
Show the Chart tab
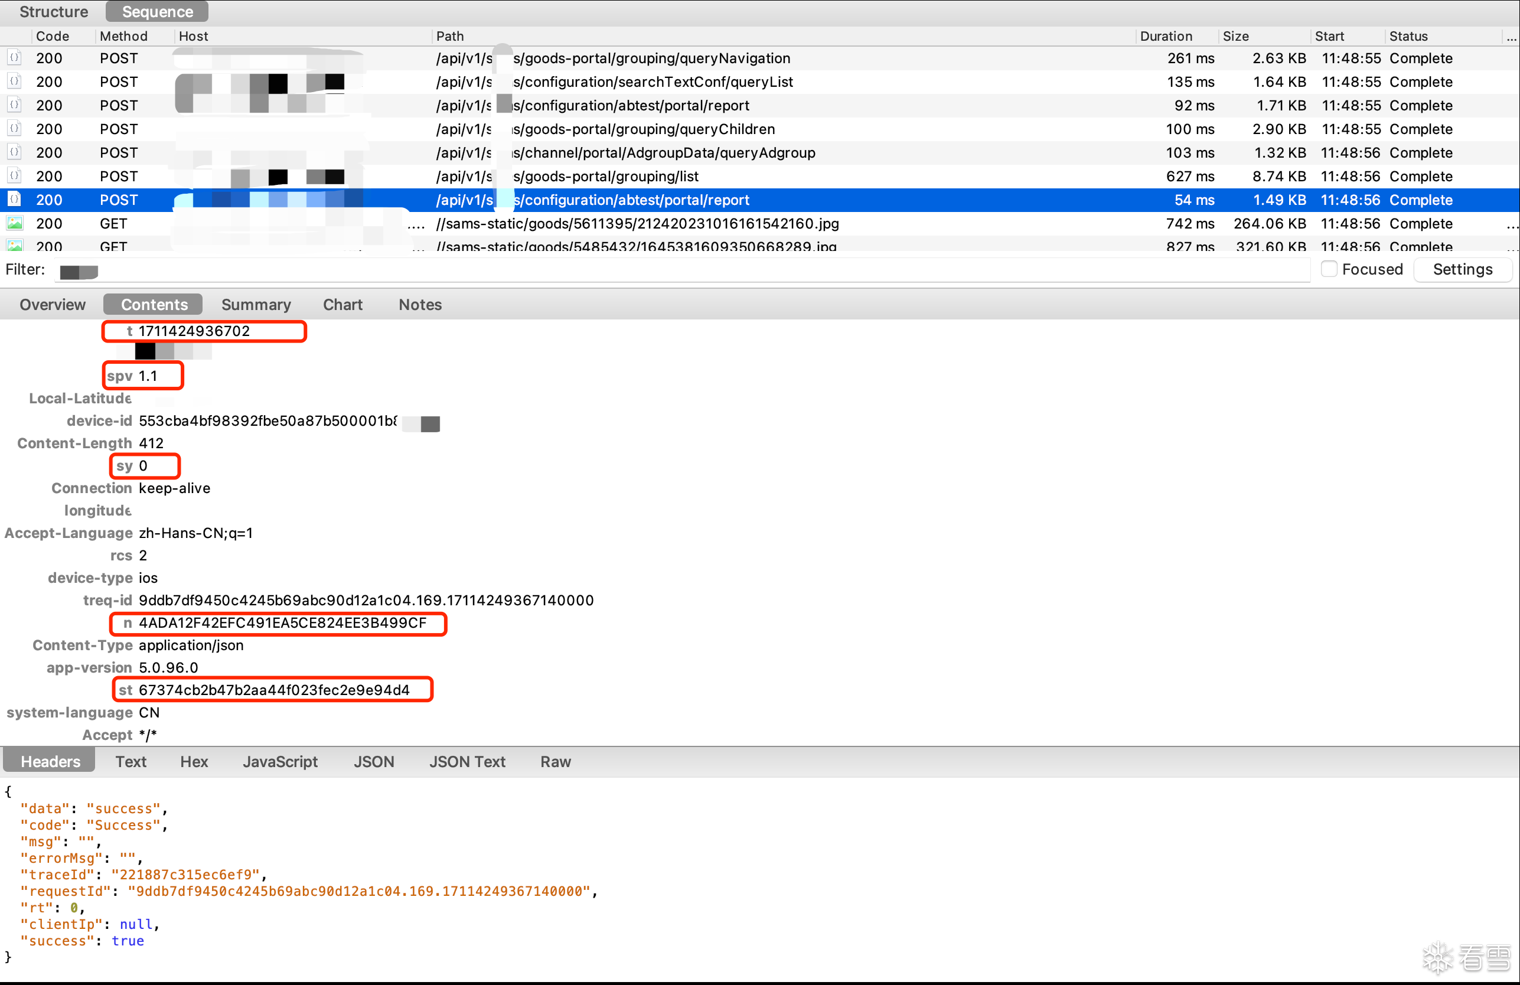[x=343, y=305]
